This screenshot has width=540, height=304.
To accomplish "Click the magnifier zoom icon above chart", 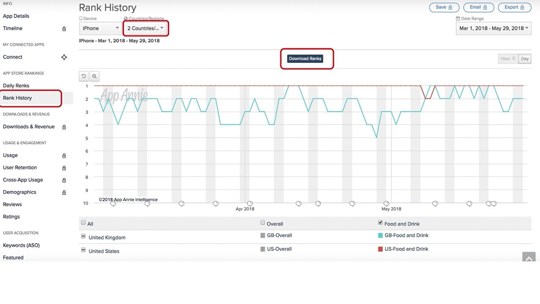I will point(94,76).
